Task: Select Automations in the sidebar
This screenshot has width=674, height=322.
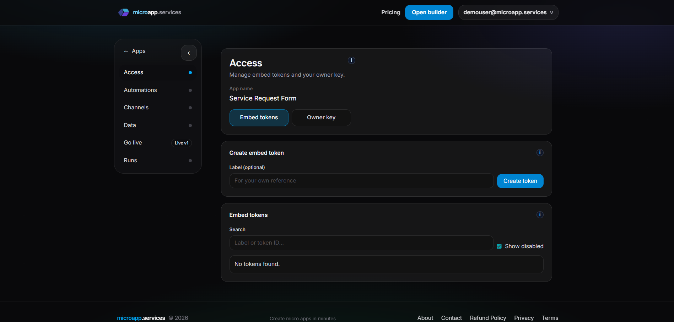Action: pos(140,90)
